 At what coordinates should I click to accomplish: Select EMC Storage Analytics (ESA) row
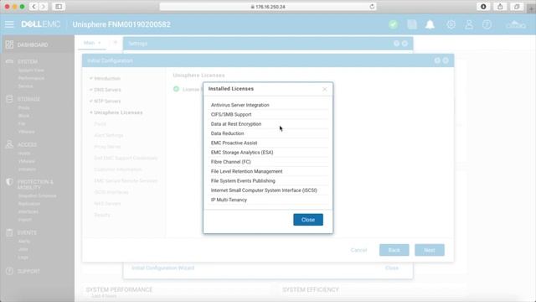click(268, 153)
